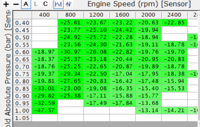
Task: Click the minus decrement icon
Action: pyautogui.click(x=16, y=4)
